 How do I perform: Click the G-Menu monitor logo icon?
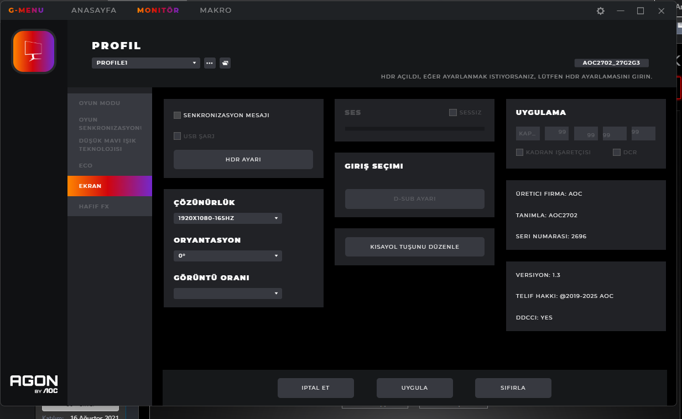(34, 51)
